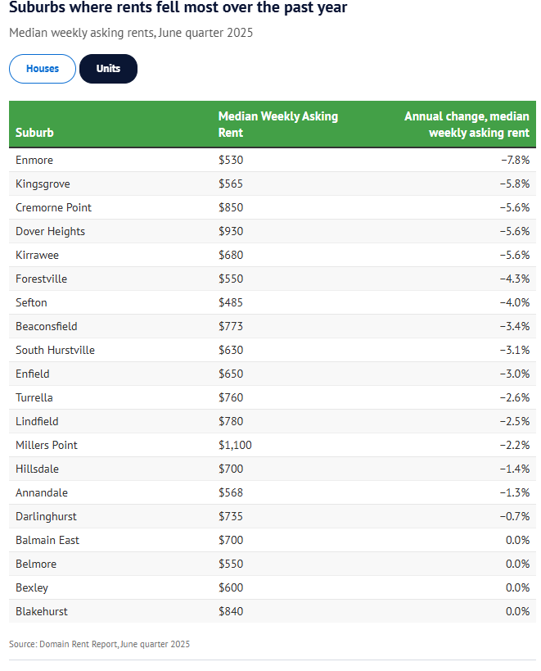Image resolution: width=541 pixels, height=671 pixels.
Task: Select the Enmore suburb row
Action: (34, 160)
